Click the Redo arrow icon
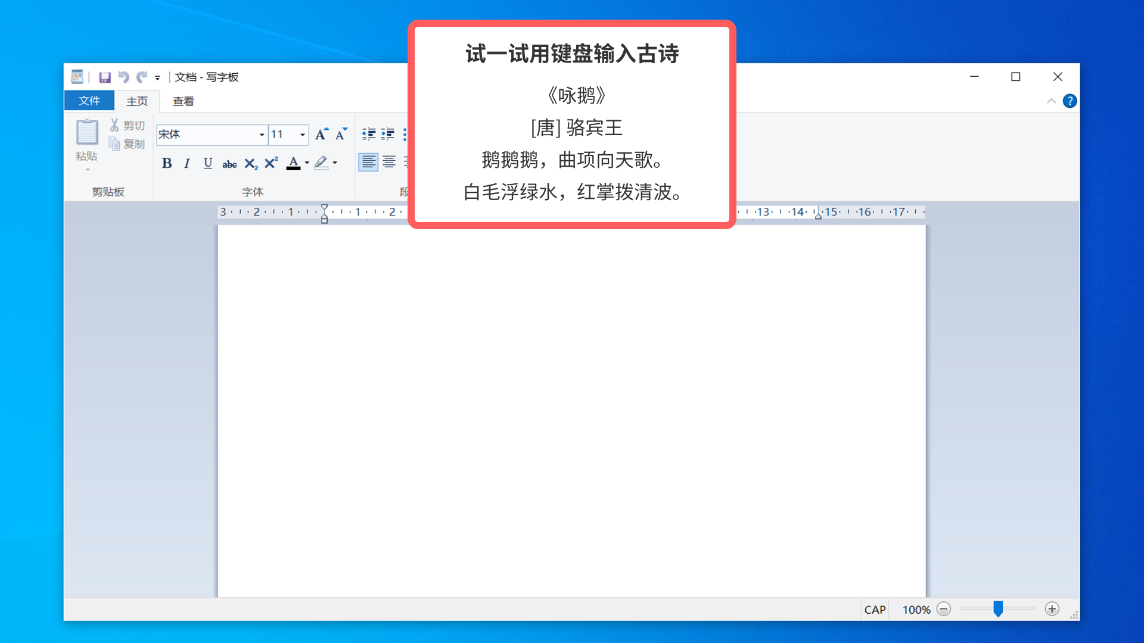1144x643 pixels. (x=141, y=77)
